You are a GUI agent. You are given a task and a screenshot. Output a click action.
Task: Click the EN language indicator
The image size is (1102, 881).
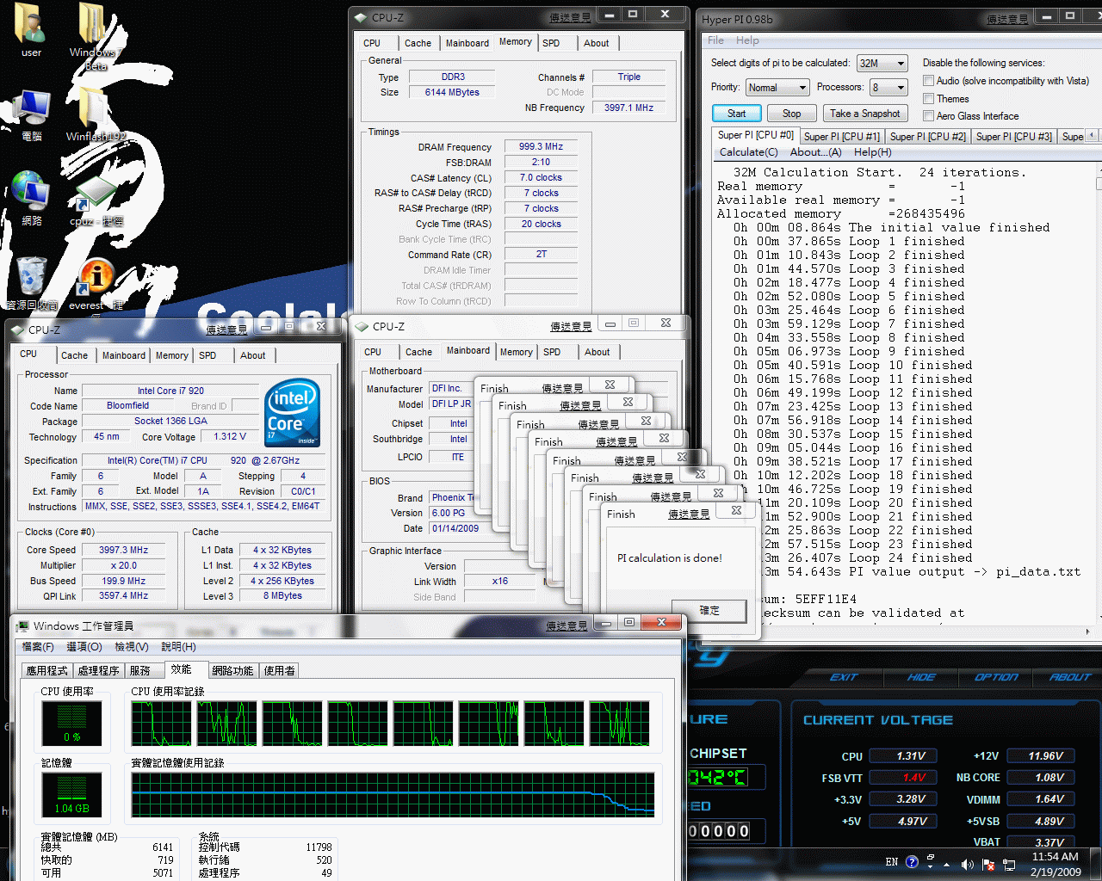click(892, 861)
